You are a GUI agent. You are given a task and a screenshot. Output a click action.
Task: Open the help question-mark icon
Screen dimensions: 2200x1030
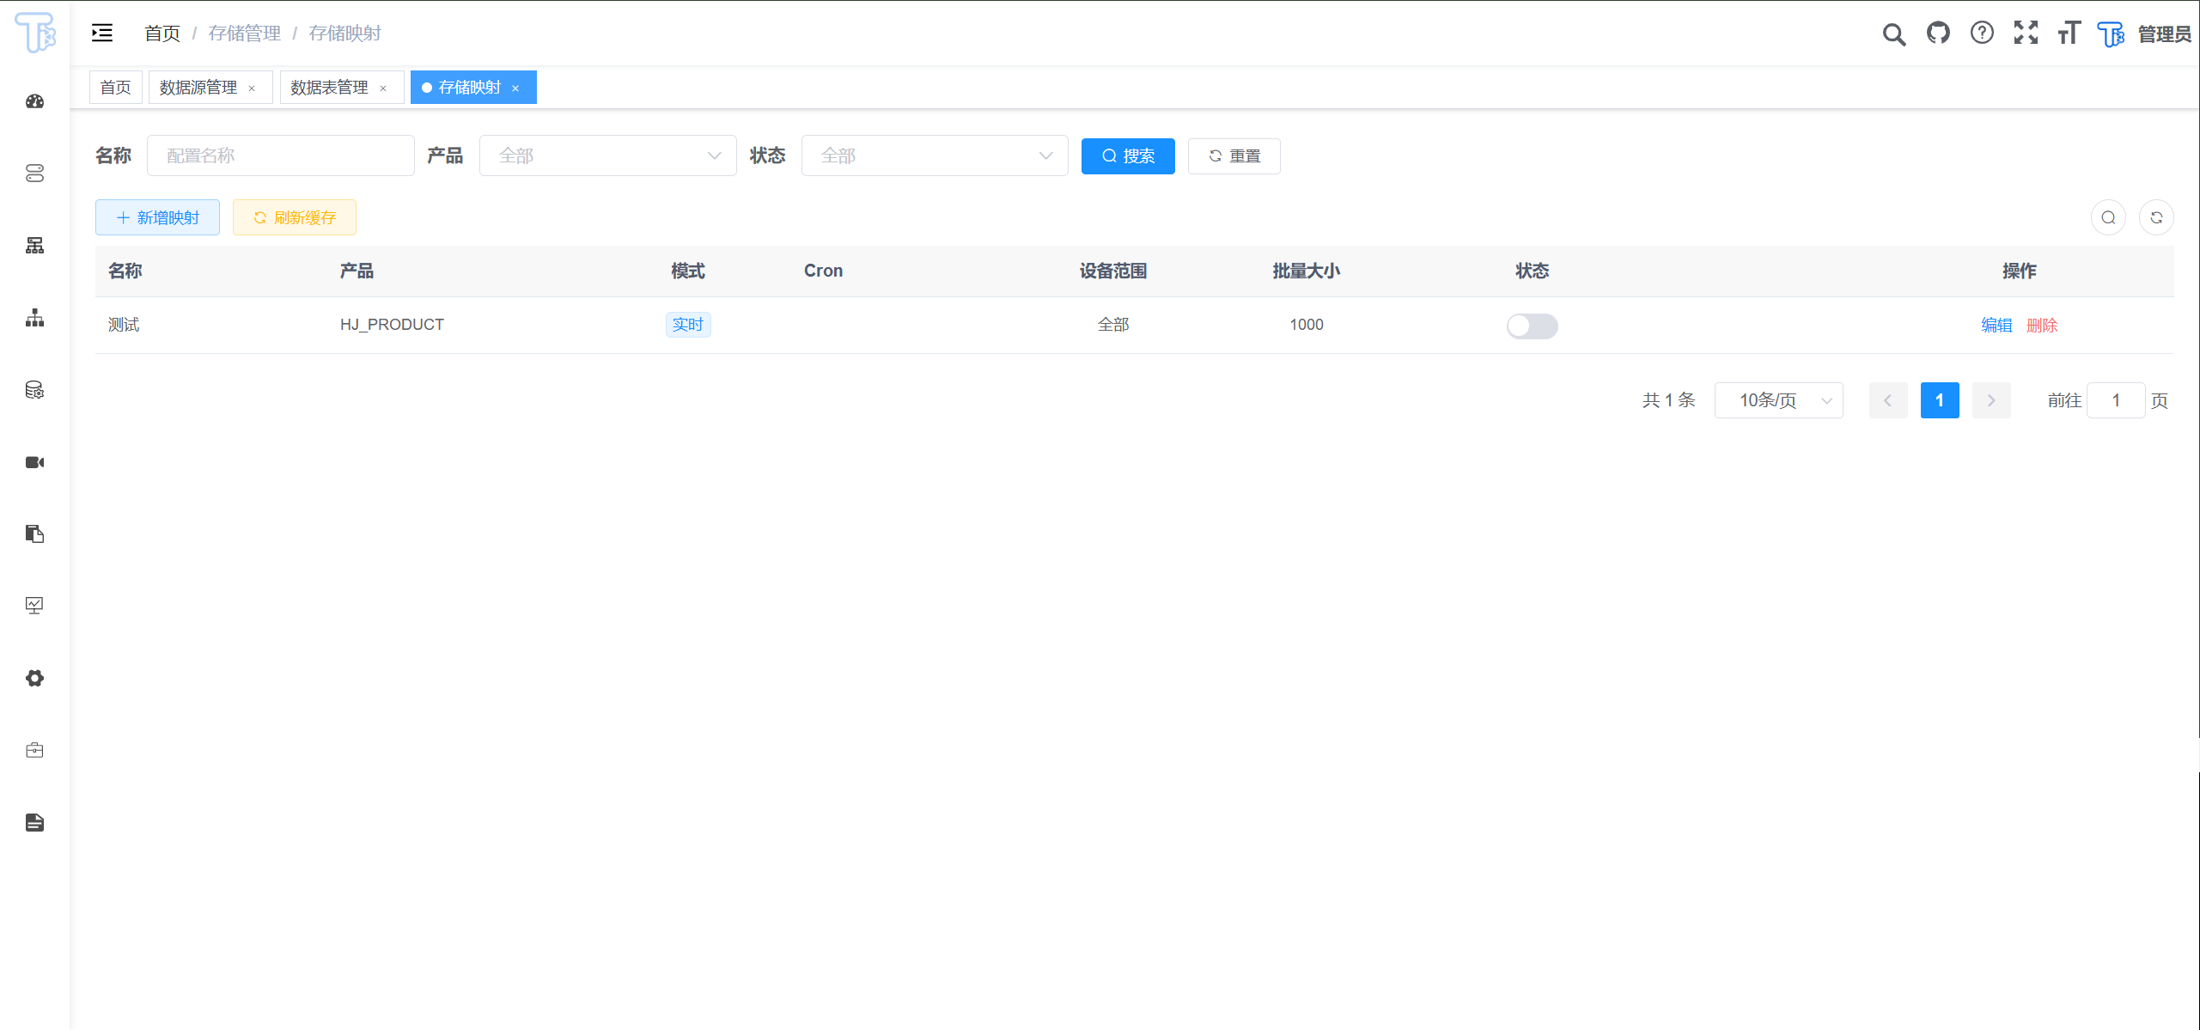tap(1982, 34)
